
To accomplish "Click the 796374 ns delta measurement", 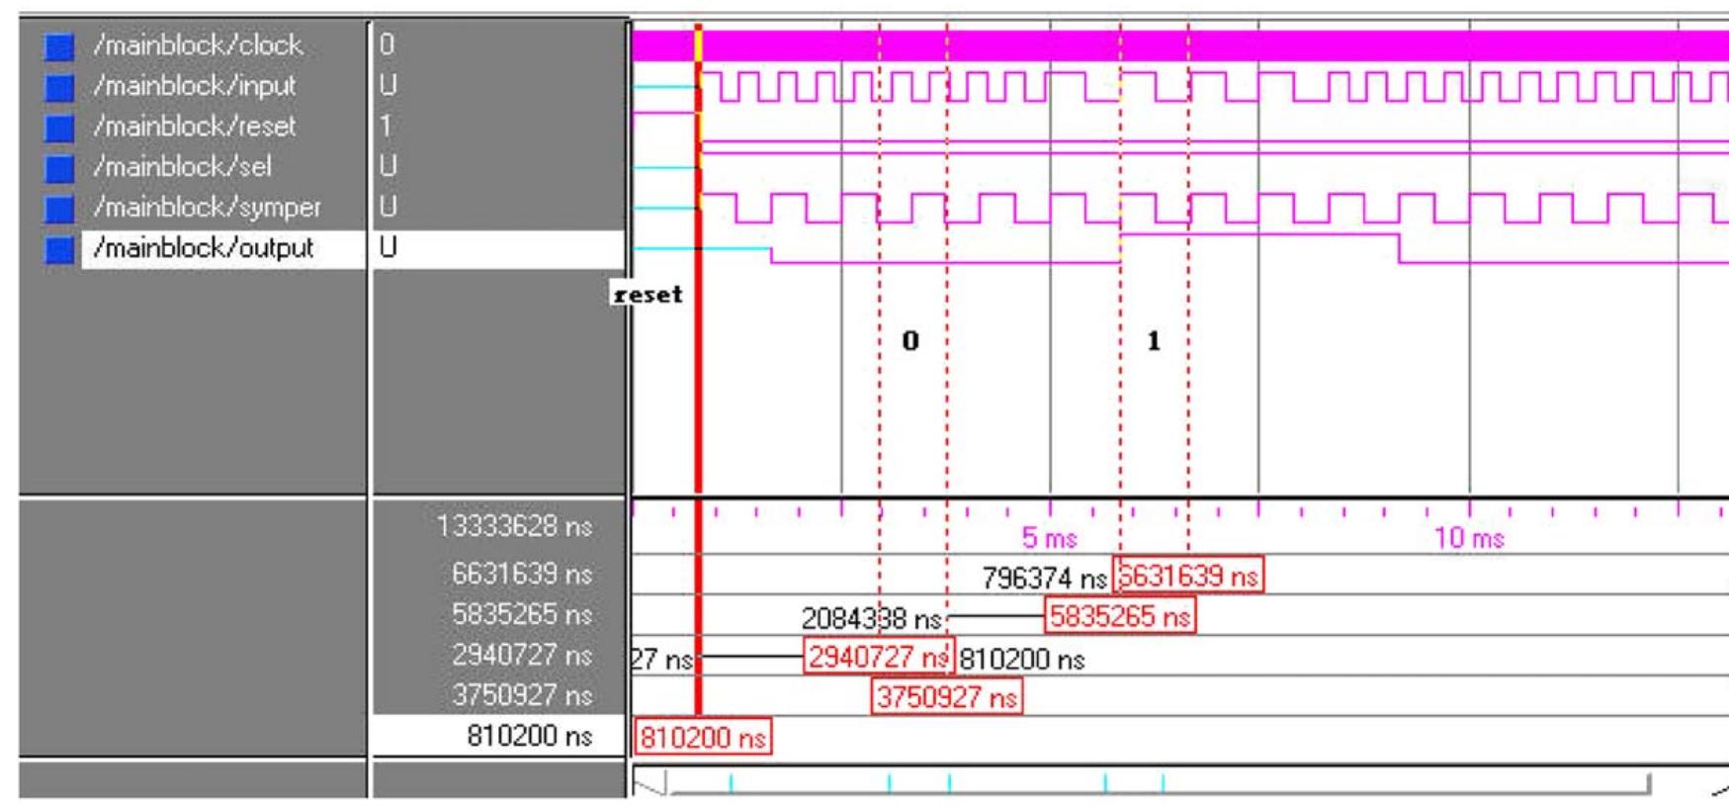I will pos(1045,578).
